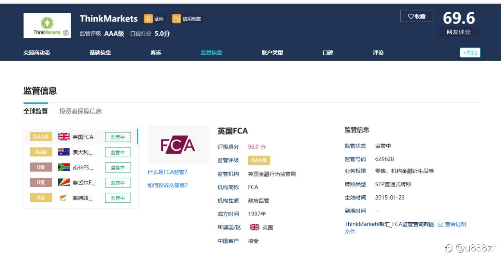
Task: Click the AAA级 rating swatch in list
Action: click(x=41, y=137)
